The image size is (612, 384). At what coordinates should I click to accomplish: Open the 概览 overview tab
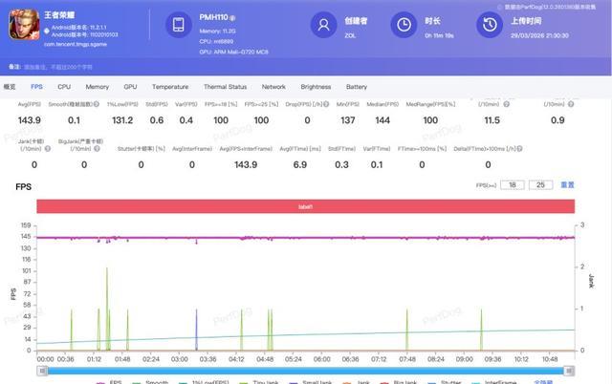[11, 87]
